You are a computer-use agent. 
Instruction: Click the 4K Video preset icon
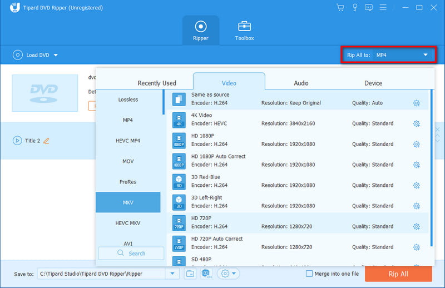tap(179, 120)
